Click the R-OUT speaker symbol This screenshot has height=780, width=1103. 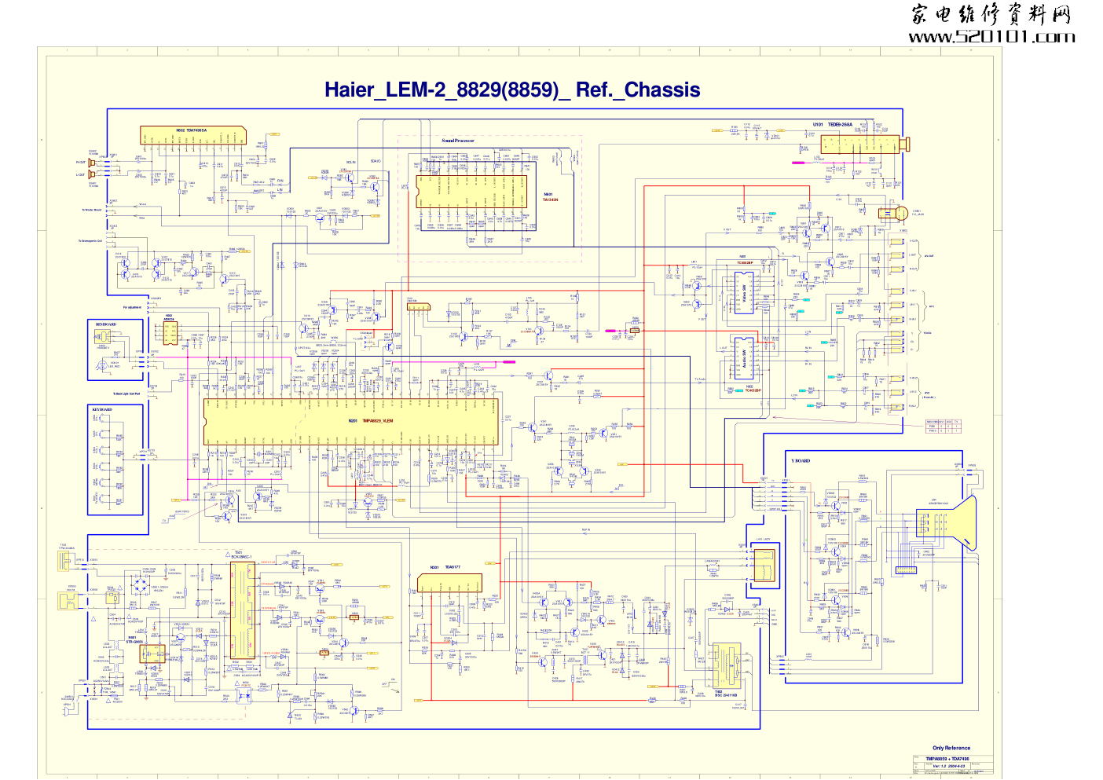click(92, 163)
